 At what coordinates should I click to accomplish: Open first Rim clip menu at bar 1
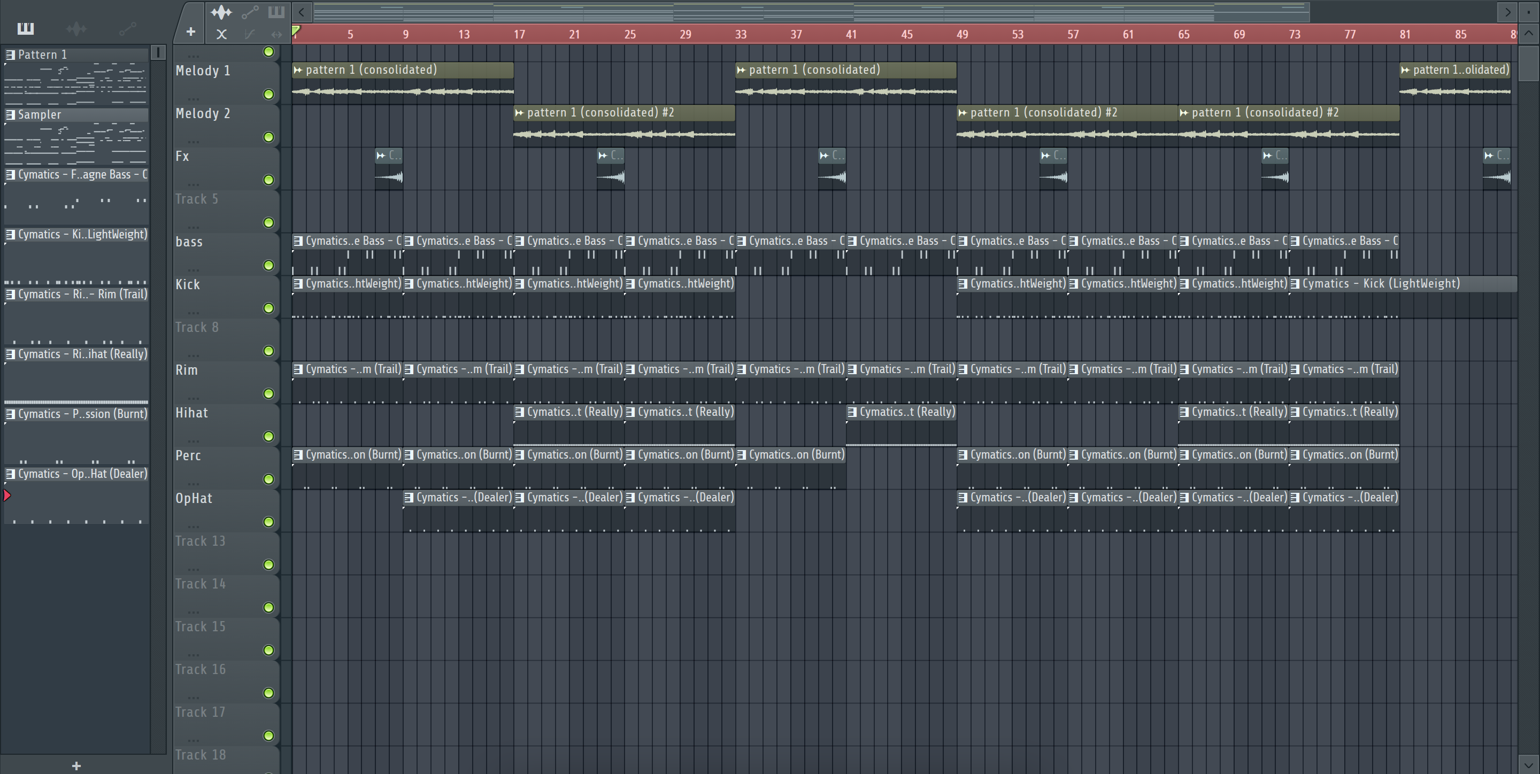(x=298, y=369)
